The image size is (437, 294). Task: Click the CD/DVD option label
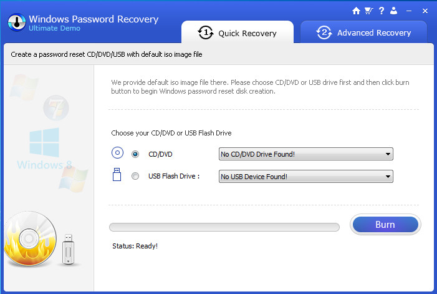tap(160, 154)
